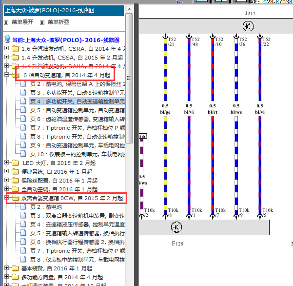
Task: Expand the 全自动空调 folder node
Action: (x=6, y=189)
